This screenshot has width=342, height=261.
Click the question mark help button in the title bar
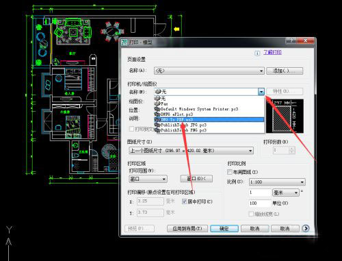click(x=291, y=41)
